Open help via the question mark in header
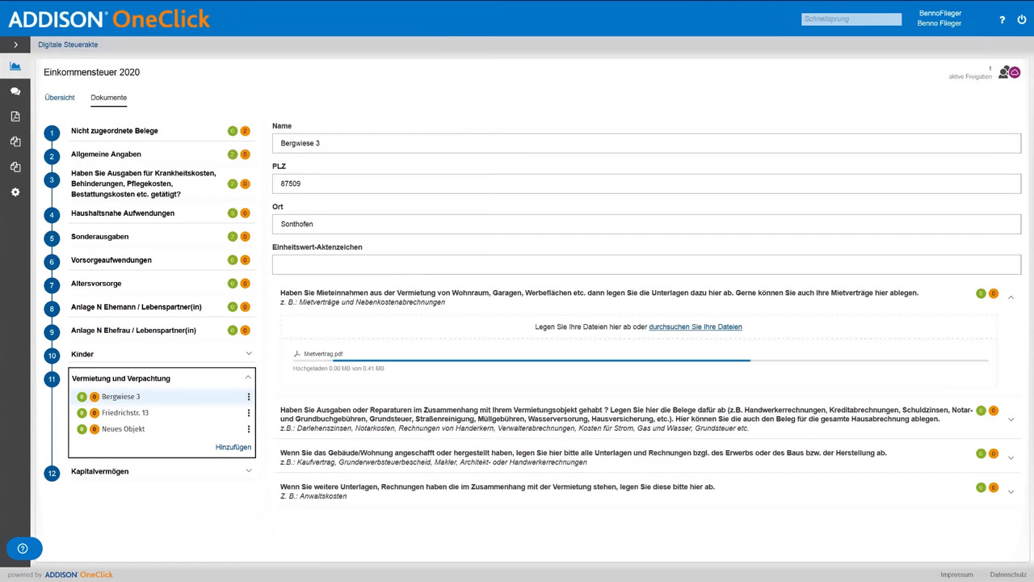This screenshot has height=582, width=1034. pos(1002,19)
